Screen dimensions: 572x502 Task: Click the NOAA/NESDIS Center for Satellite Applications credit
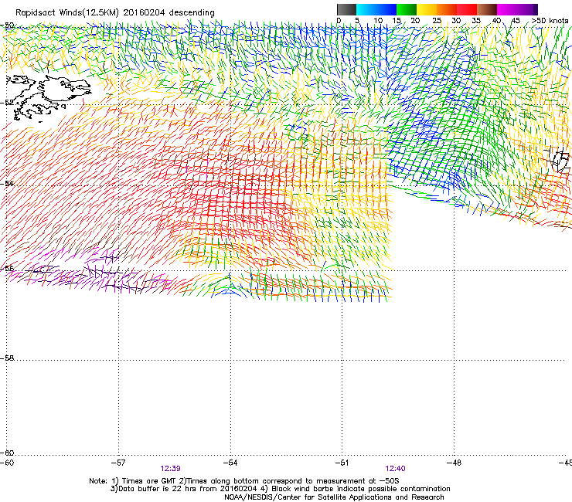(x=334, y=497)
